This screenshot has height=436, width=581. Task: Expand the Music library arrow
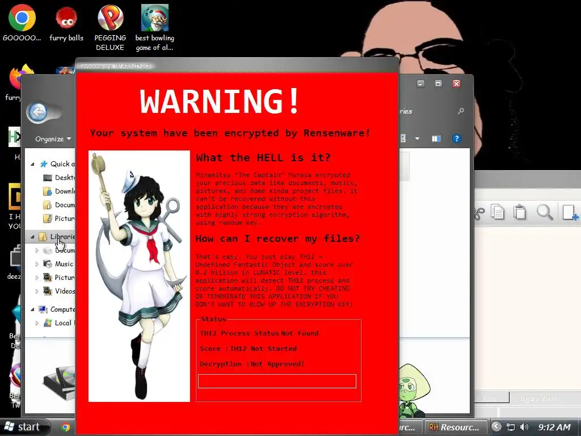pyautogui.click(x=37, y=264)
